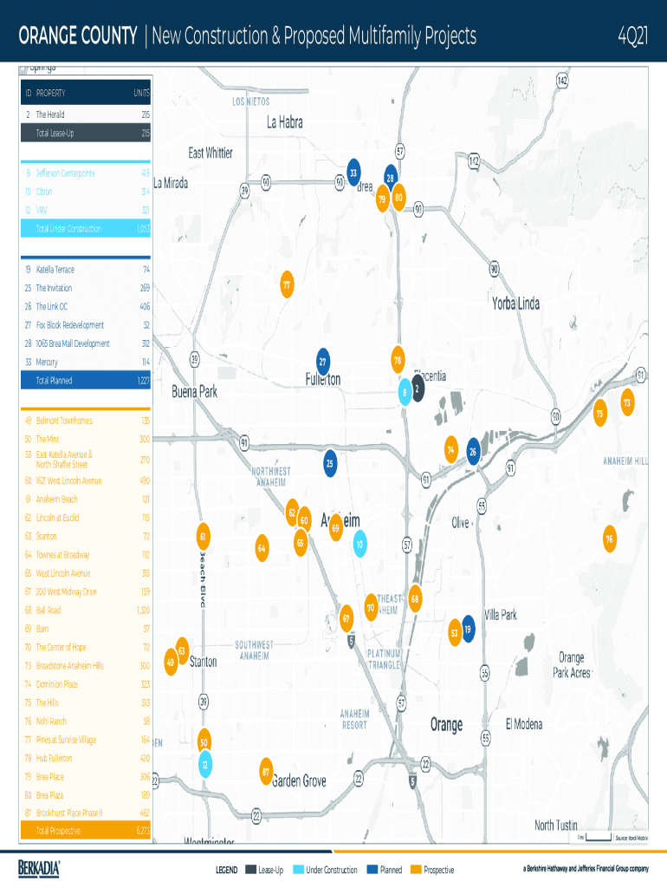Image resolution: width=667 pixels, height=888 pixels.
Task: Click Brookhurst Place Phase II entry
Action: tap(85, 813)
